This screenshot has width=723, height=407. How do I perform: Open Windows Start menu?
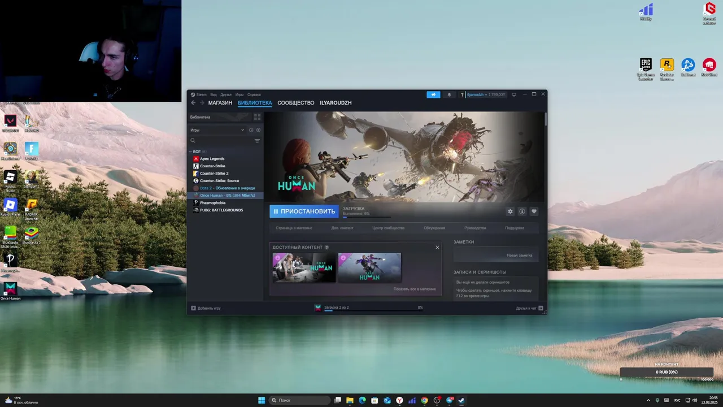pos(262,400)
